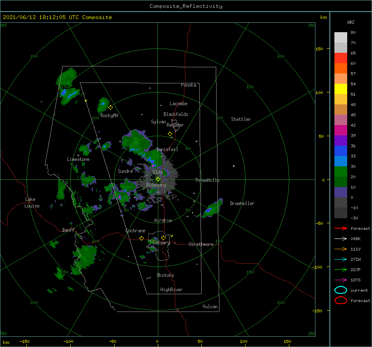The image size is (372, 347).
Task: Select the pink swatch between 45 and 42
Action: [x=341, y=120]
